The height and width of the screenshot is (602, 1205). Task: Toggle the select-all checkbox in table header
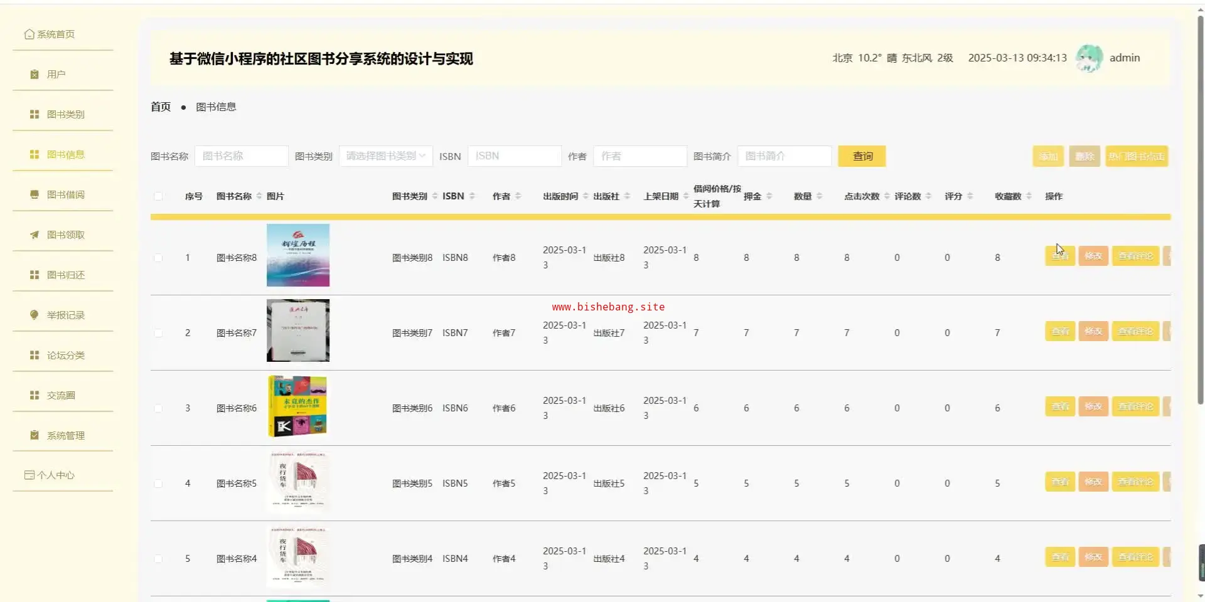pos(158,196)
